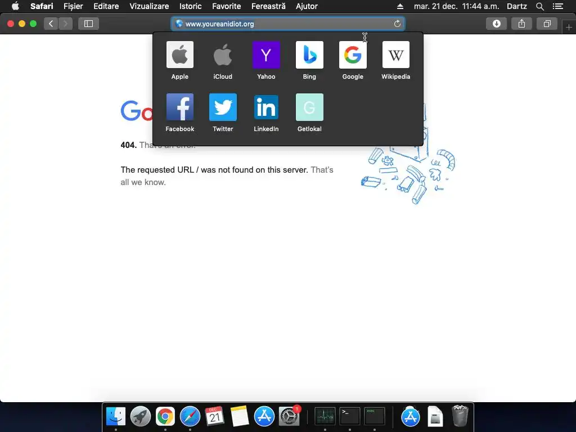This screenshot has width=576, height=432.
Task: Open the exec script app in Dock
Action: pyautogui.click(x=374, y=417)
